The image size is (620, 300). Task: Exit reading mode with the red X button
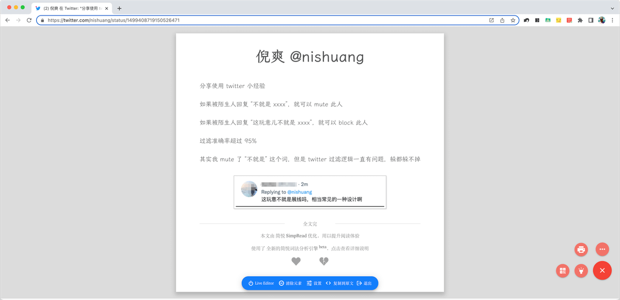click(x=602, y=271)
